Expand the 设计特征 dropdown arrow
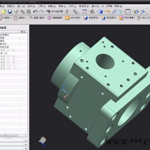This screenshot has height=150, width=150. [x=81, y=18]
